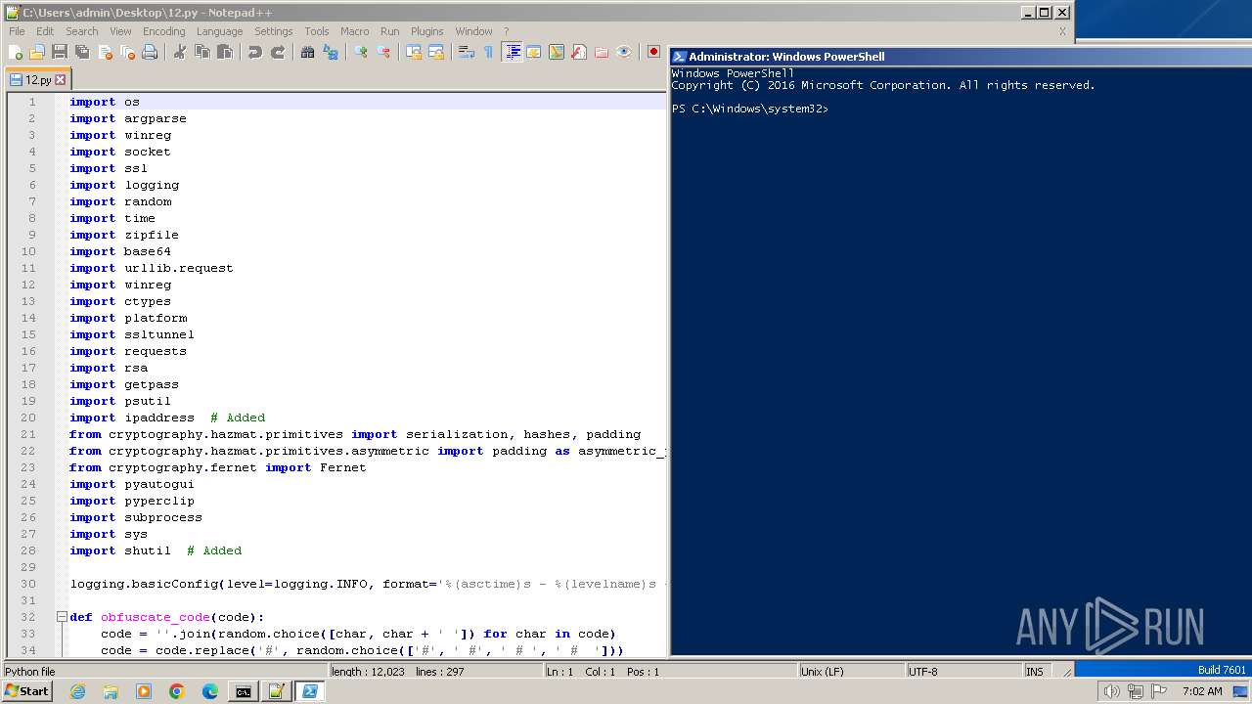Select the 12.py document tab

click(37, 80)
